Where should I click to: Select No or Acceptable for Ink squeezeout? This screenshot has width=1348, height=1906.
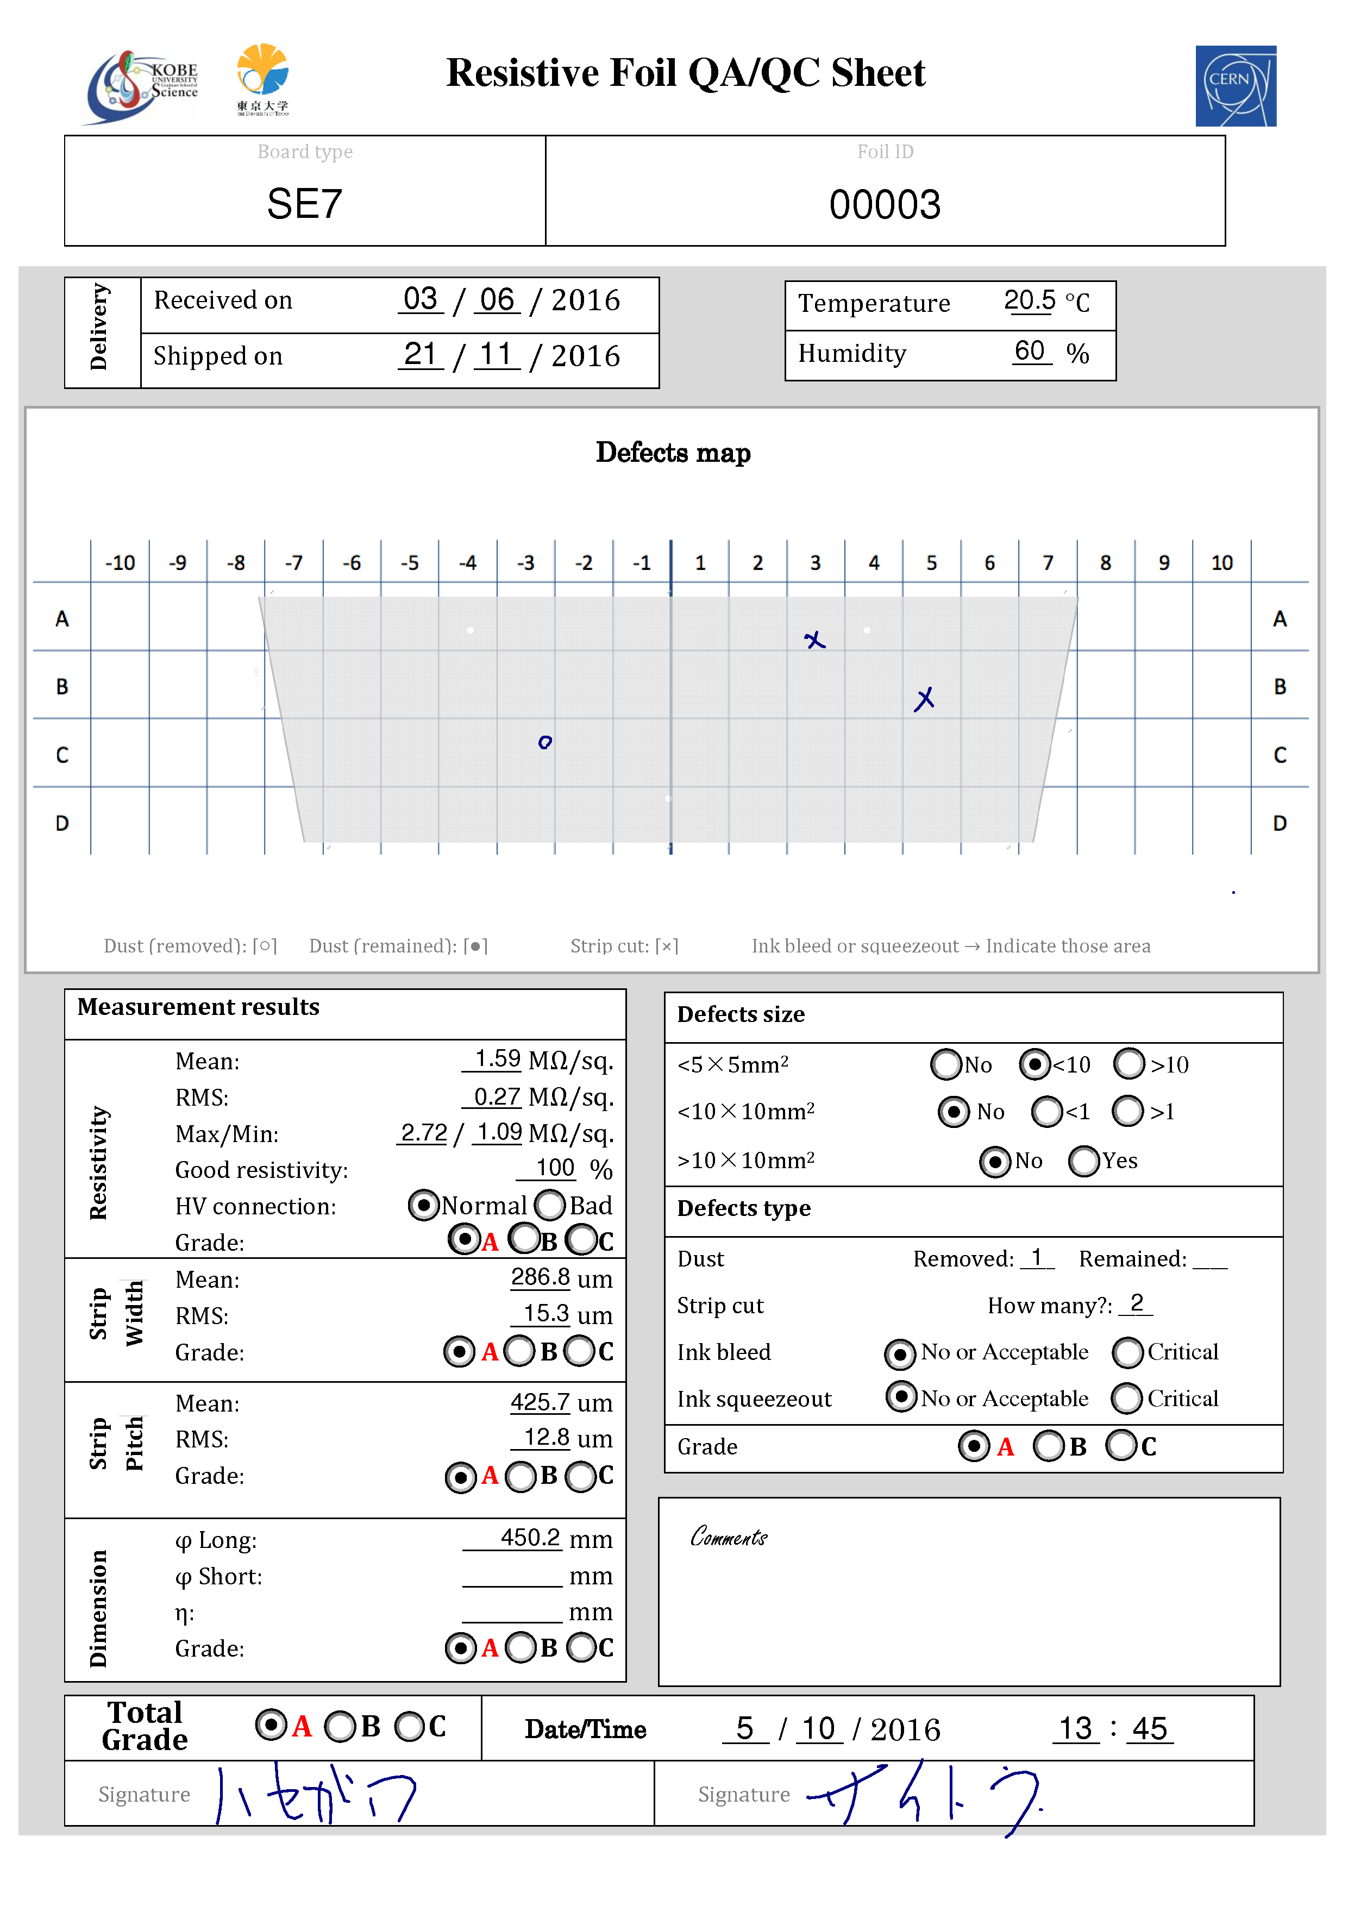(x=901, y=1396)
